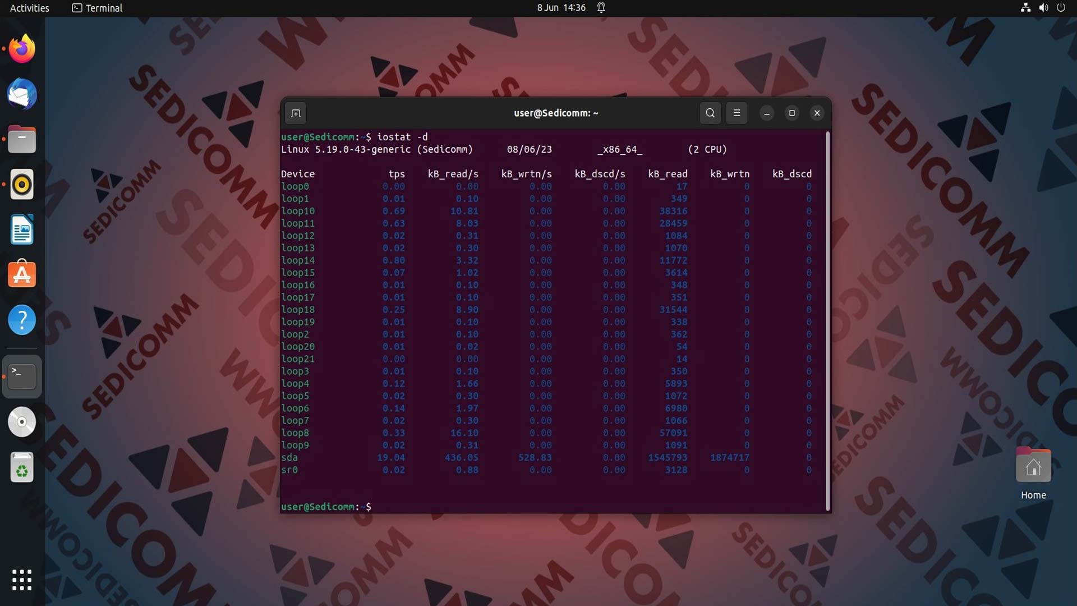Click the loop0 device name

coord(295,187)
